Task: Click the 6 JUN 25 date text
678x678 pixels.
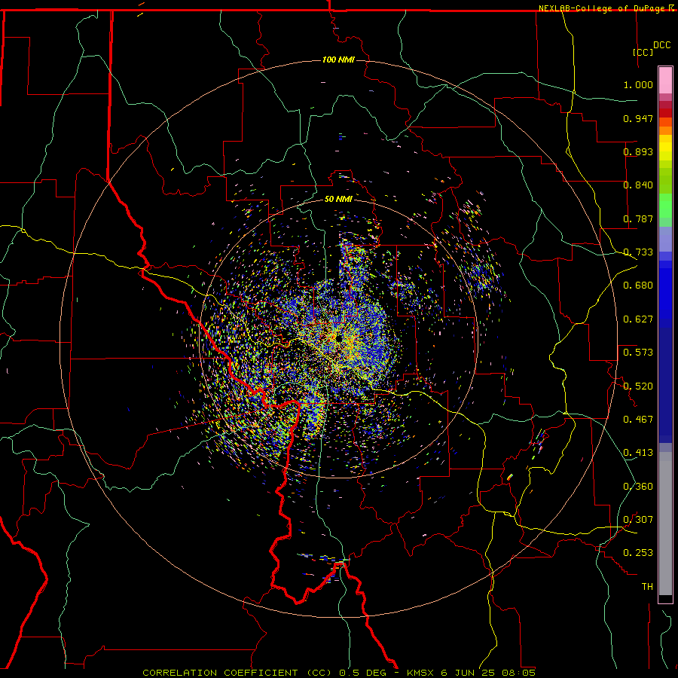Action: click(x=469, y=673)
